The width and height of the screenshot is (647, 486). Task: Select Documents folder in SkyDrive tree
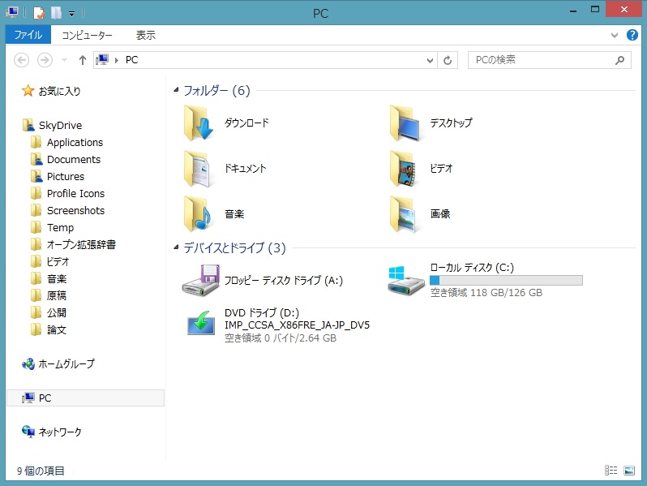(x=74, y=159)
